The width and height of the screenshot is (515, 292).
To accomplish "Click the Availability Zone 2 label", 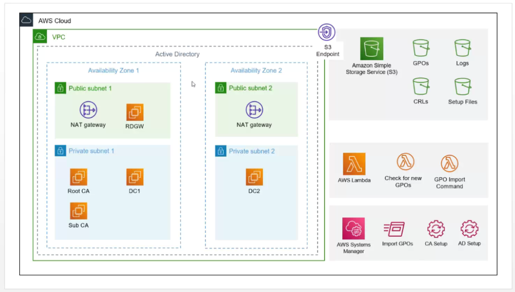I will pyautogui.click(x=256, y=70).
